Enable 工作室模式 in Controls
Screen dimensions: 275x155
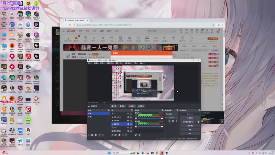[x=190, y=126]
